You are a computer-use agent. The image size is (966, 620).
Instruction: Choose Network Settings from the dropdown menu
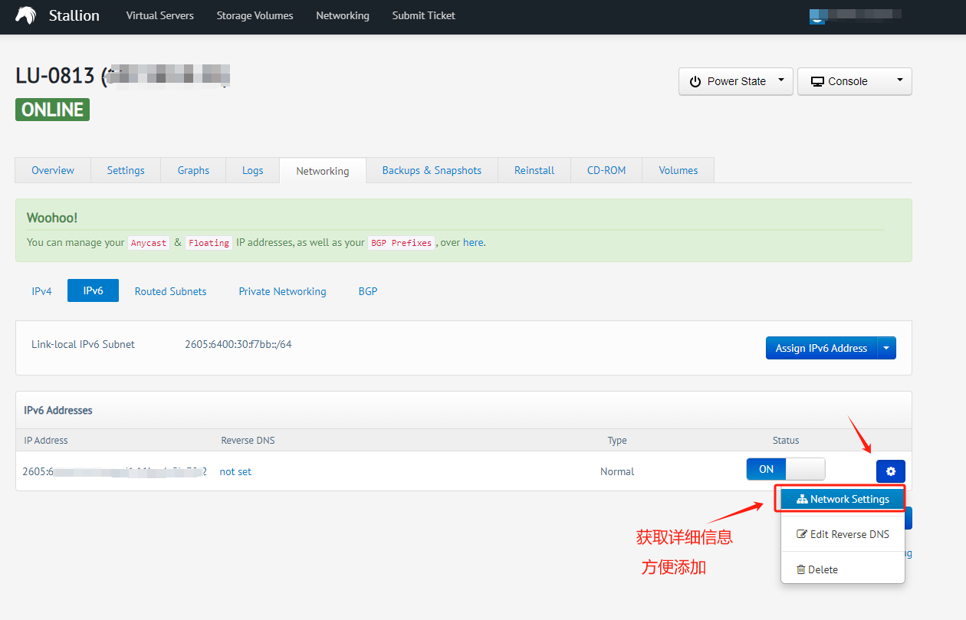(843, 499)
